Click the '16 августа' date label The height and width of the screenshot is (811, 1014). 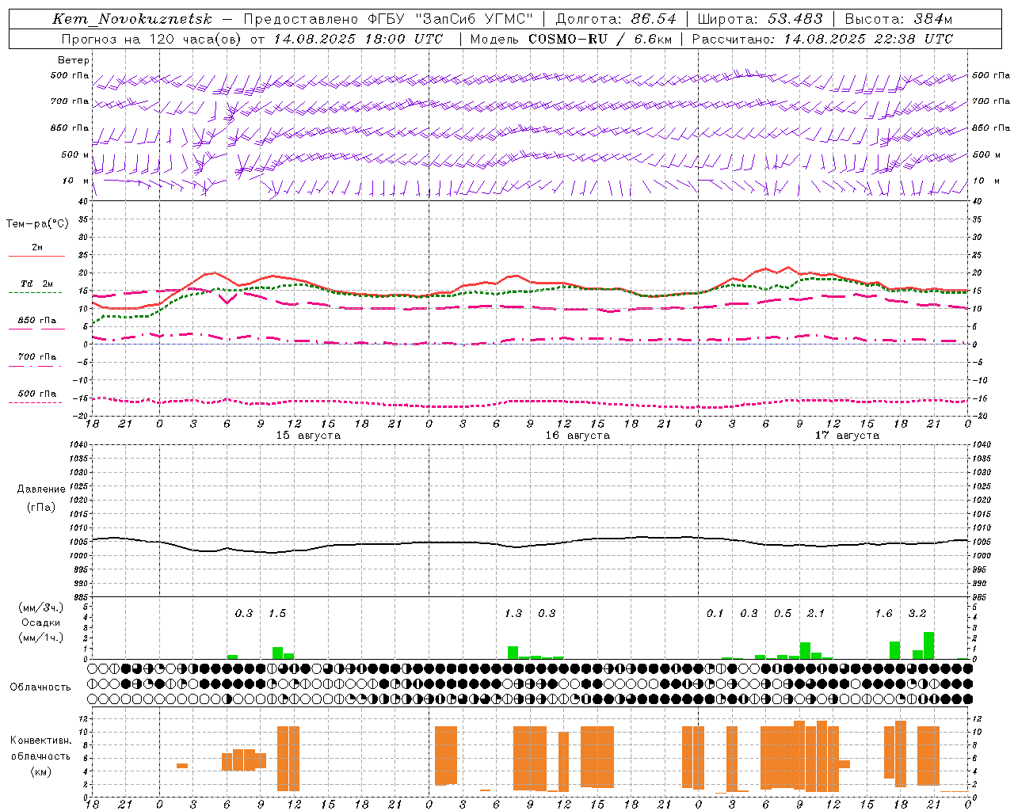click(x=578, y=436)
